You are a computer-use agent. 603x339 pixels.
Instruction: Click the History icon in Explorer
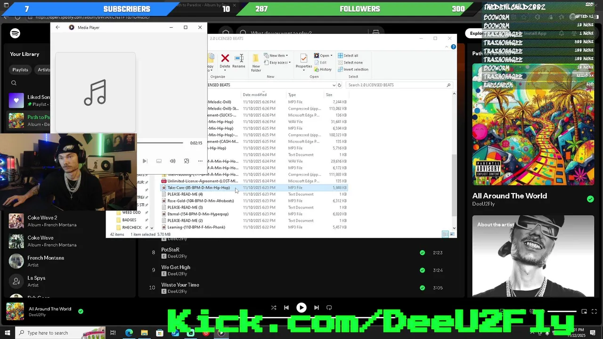click(323, 69)
